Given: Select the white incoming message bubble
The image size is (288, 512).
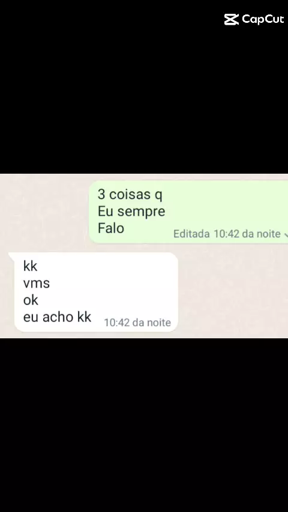Looking at the screenshot, I should (x=96, y=292).
